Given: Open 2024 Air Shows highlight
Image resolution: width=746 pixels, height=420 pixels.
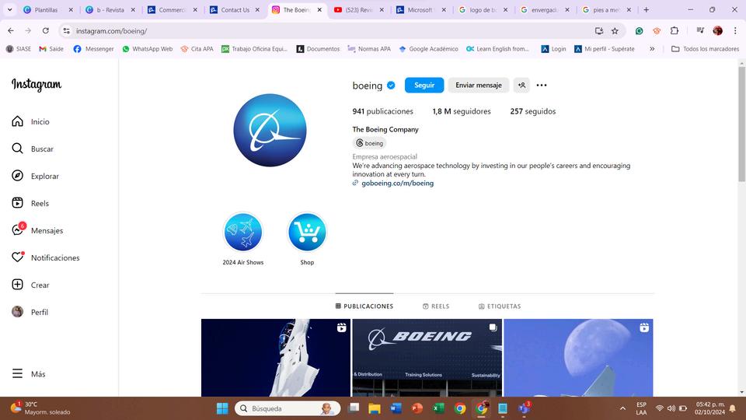Looking at the screenshot, I should coord(242,233).
